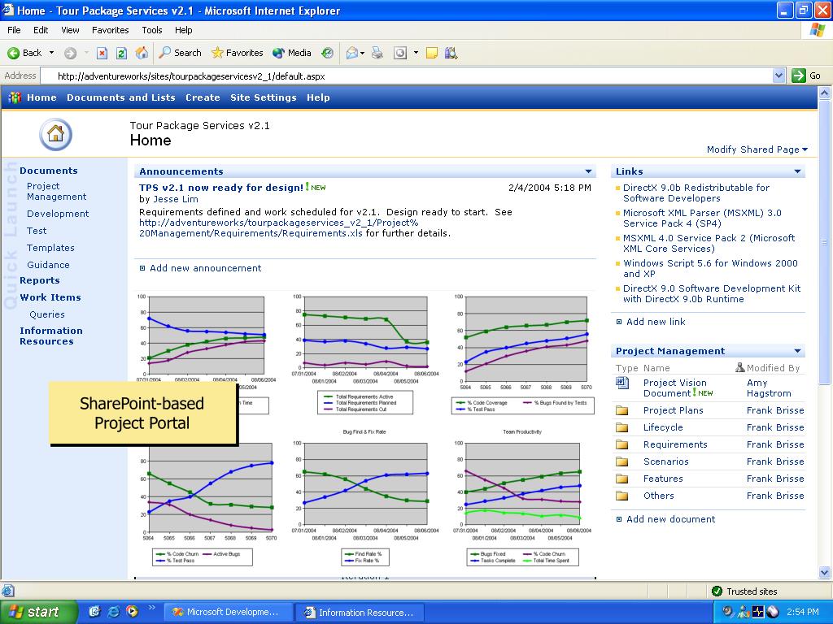Image resolution: width=833 pixels, height=624 pixels.
Task: Click the folder icon for Requirements
Action: 621,444
